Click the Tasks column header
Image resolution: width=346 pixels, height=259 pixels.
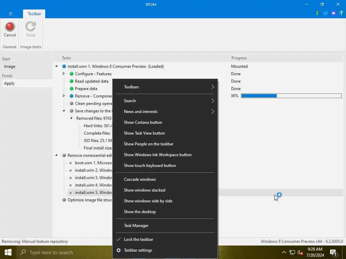(x=67, y=58)
